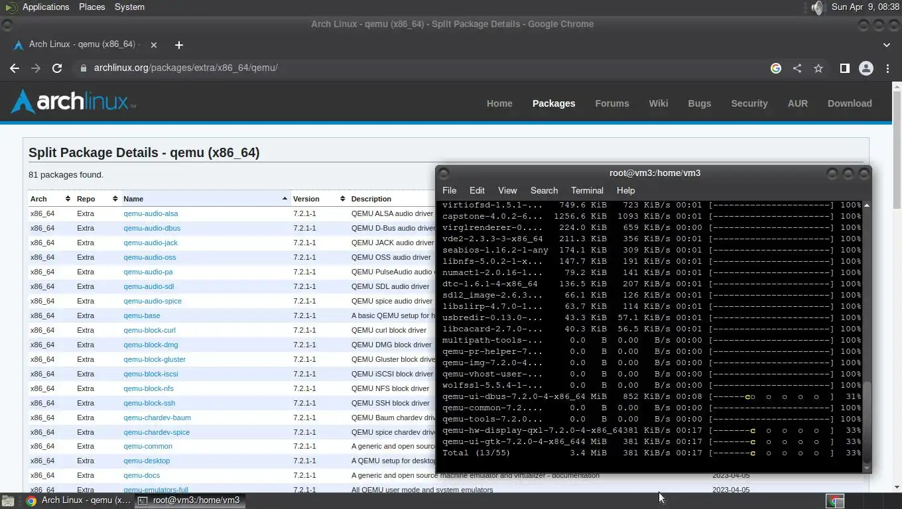The image size is (902, 509).
Task: Bookmark this page with the star icon
Action: [818, 68]
